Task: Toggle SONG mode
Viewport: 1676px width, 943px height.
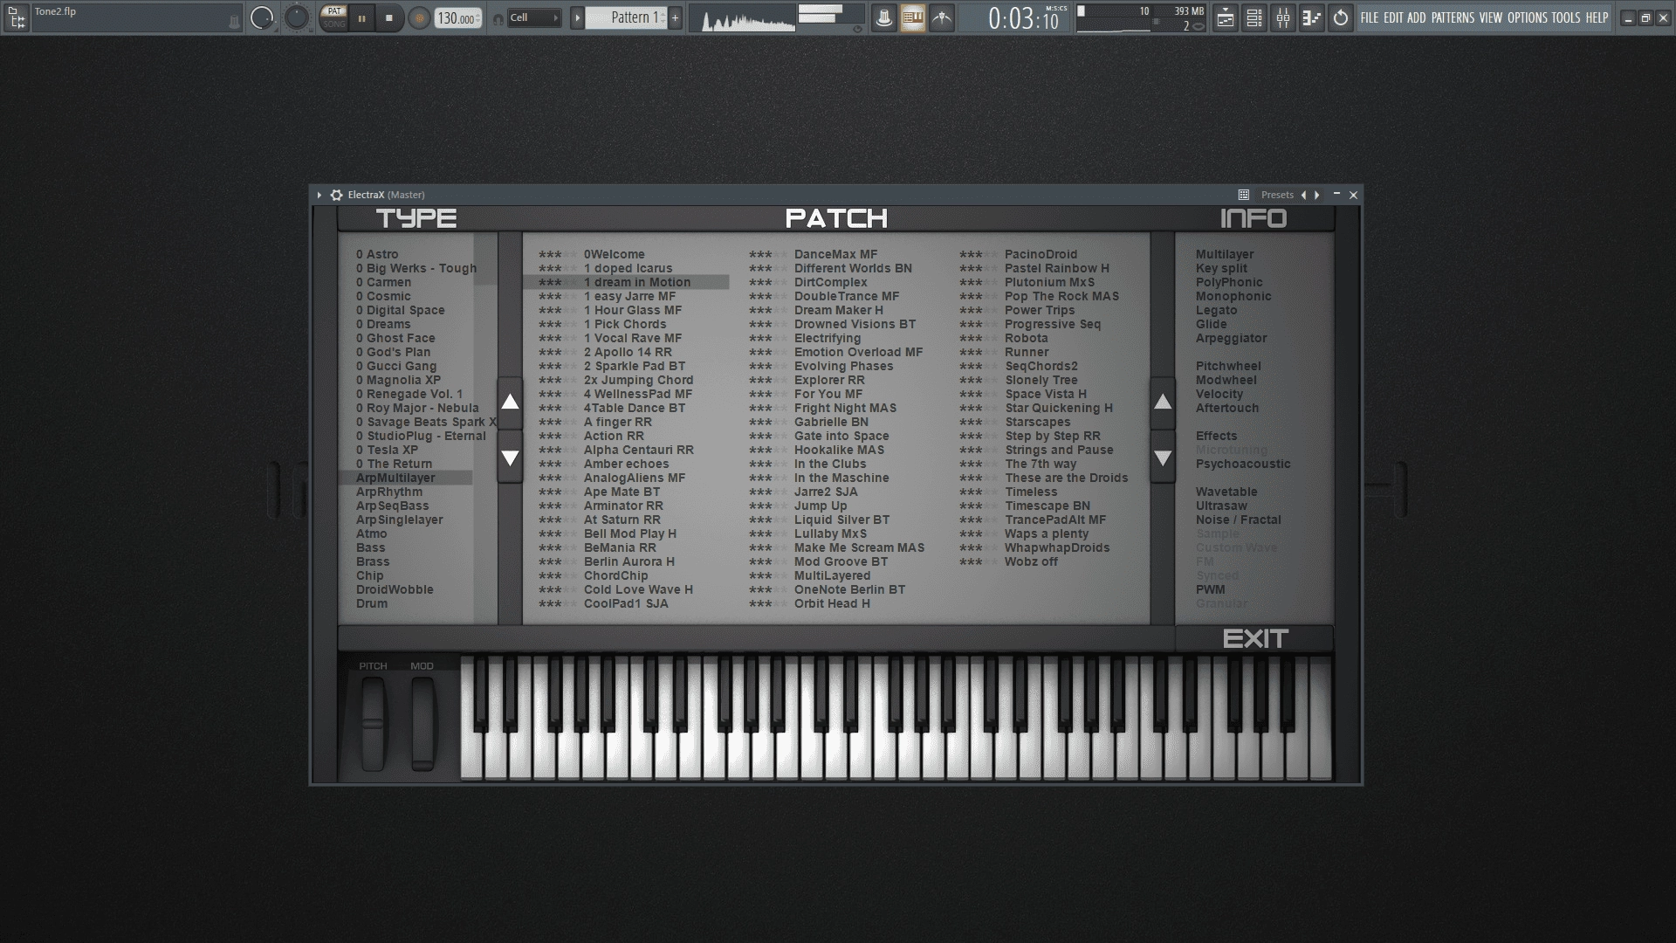Action: (x=334, y=24)
